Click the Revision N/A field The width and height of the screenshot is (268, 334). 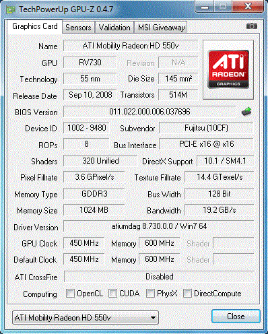[x=178, y=63]
